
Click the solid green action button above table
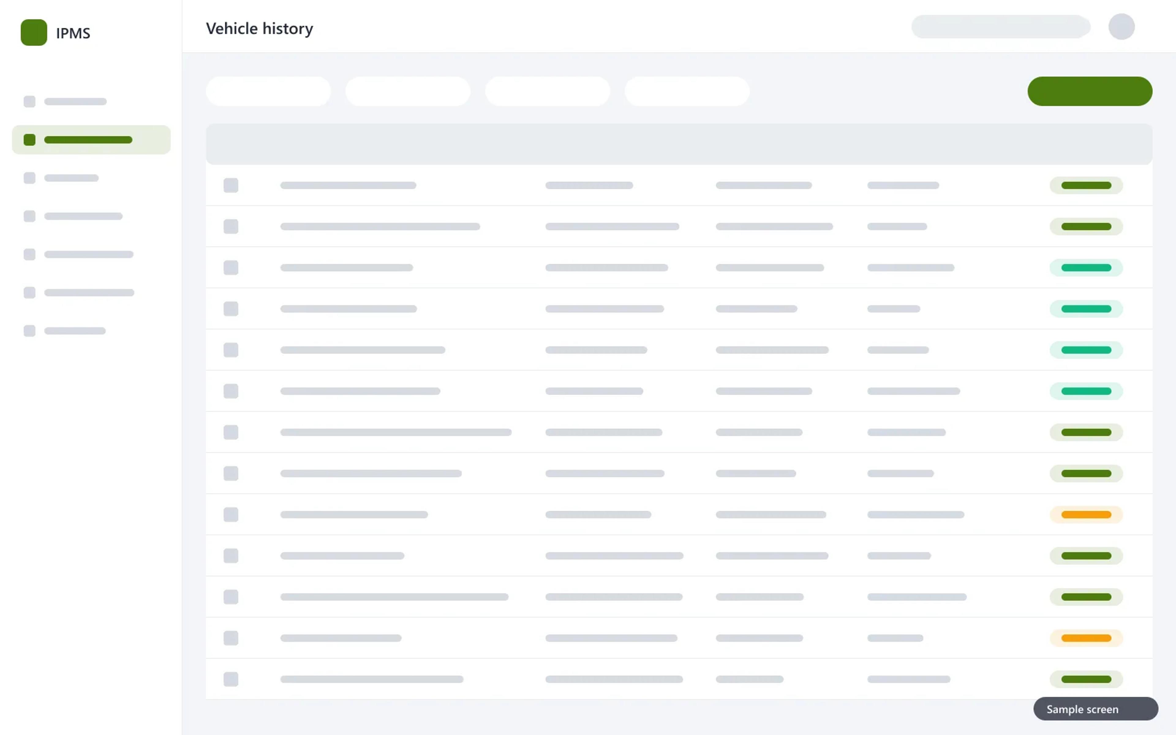pyautogui.click(x=1090, y=91)
